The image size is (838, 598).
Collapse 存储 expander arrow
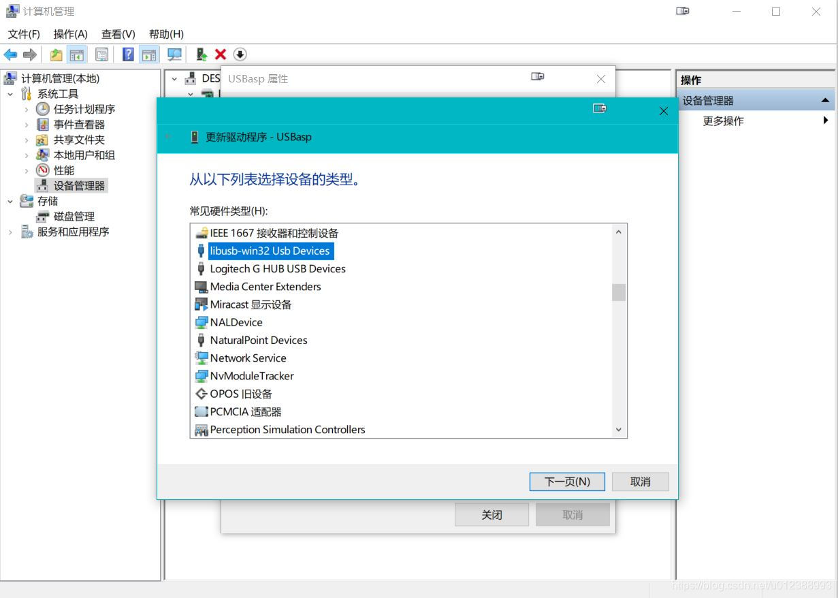coord(10,201)
